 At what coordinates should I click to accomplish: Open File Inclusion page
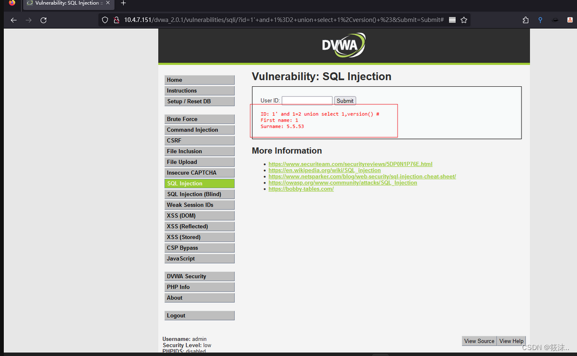point(199,151)
